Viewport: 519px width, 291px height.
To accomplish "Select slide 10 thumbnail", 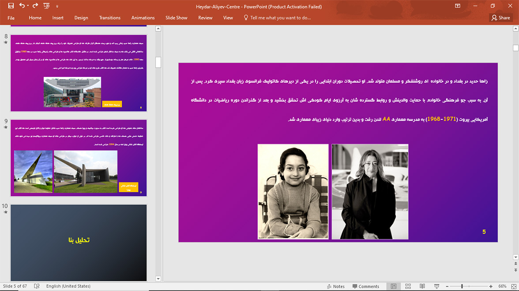I will click(x=79, y=243).
